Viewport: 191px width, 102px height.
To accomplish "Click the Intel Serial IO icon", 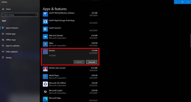I will (45, 29).
